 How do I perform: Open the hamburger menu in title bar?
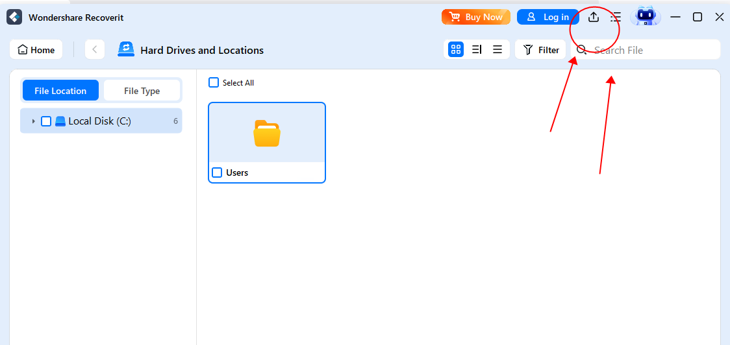(x=616, y=18)
